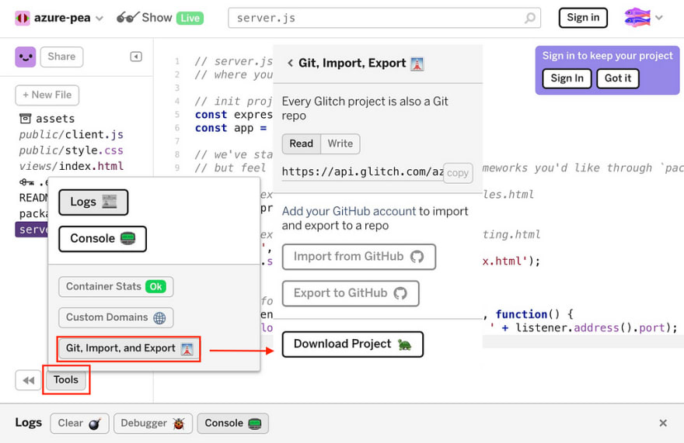Open the Logs tool button
The width and height of the screenshot is (684, 443).
(93, 202)
